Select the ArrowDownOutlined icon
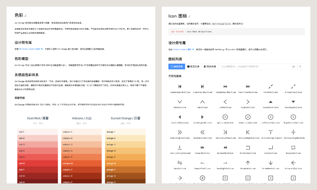 (271, 163)
